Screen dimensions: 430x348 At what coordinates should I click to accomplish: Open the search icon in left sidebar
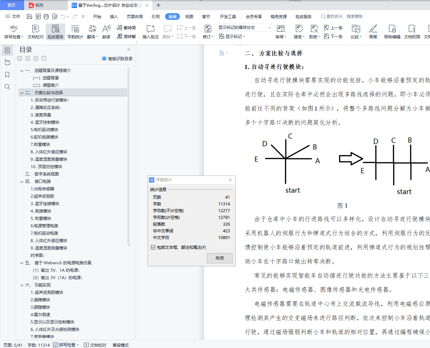pyautogui.click(x=7, y=87)
